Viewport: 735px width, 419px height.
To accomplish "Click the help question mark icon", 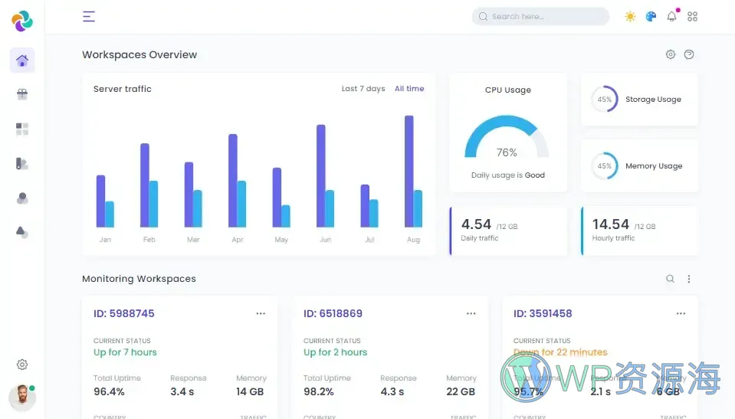I will (x=688, y=54).
